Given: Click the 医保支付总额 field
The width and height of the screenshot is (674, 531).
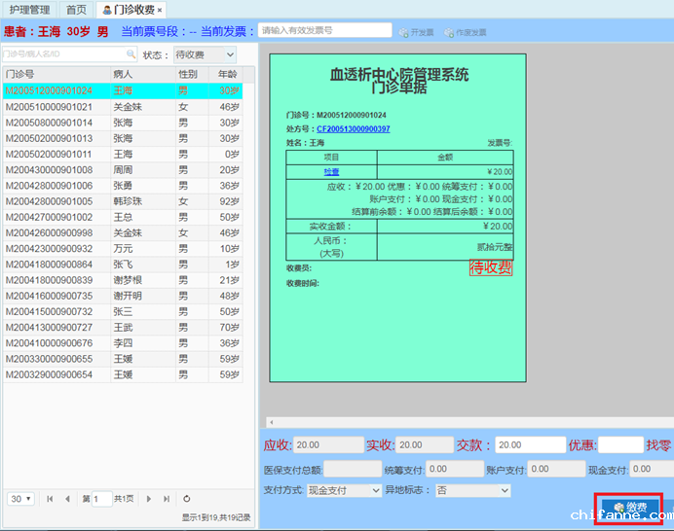Looking at the screenshot, I should pos(353,469).
